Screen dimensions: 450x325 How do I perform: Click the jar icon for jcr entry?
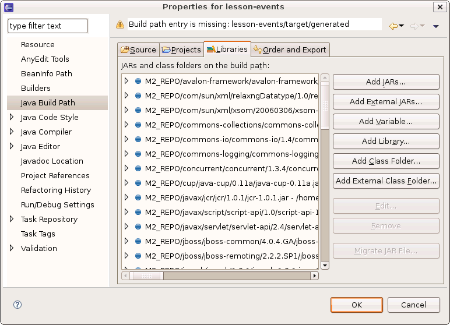click(x=138, y=197)
